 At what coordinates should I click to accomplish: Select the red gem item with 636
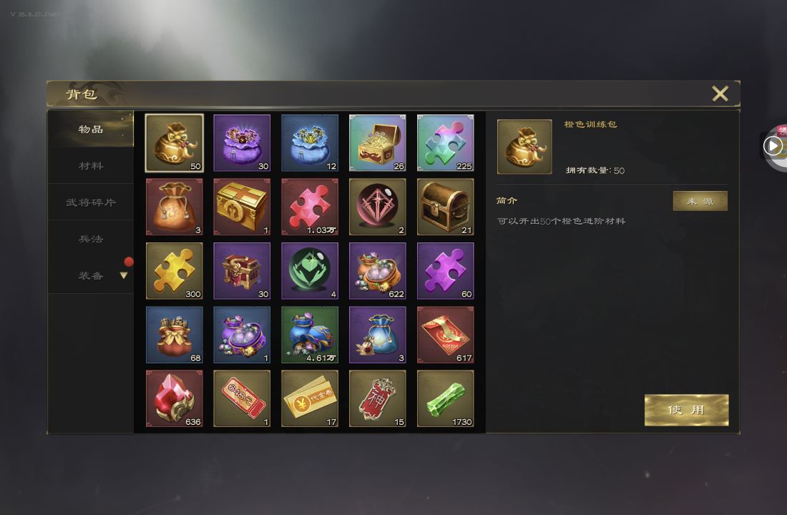point(174,398)
